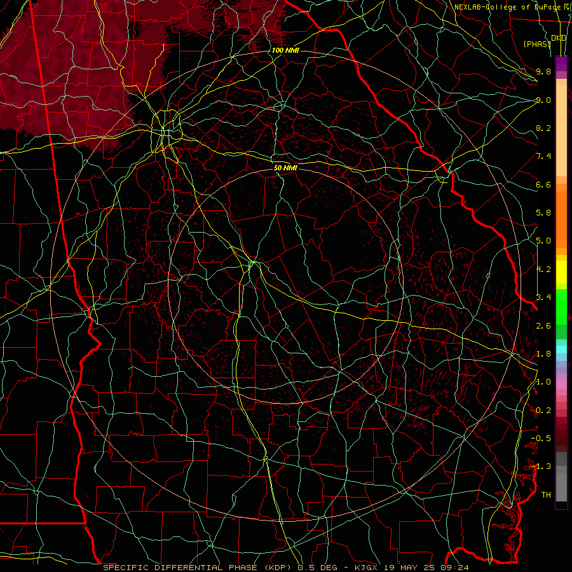Pick the gray bottom segment of the color bar
Viewport: 572px width, 572px height.
(561, 482)
